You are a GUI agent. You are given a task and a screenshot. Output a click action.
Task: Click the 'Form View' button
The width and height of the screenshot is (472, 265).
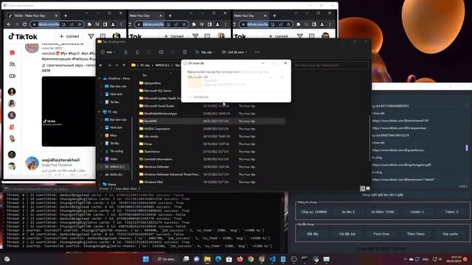(381, 233)
